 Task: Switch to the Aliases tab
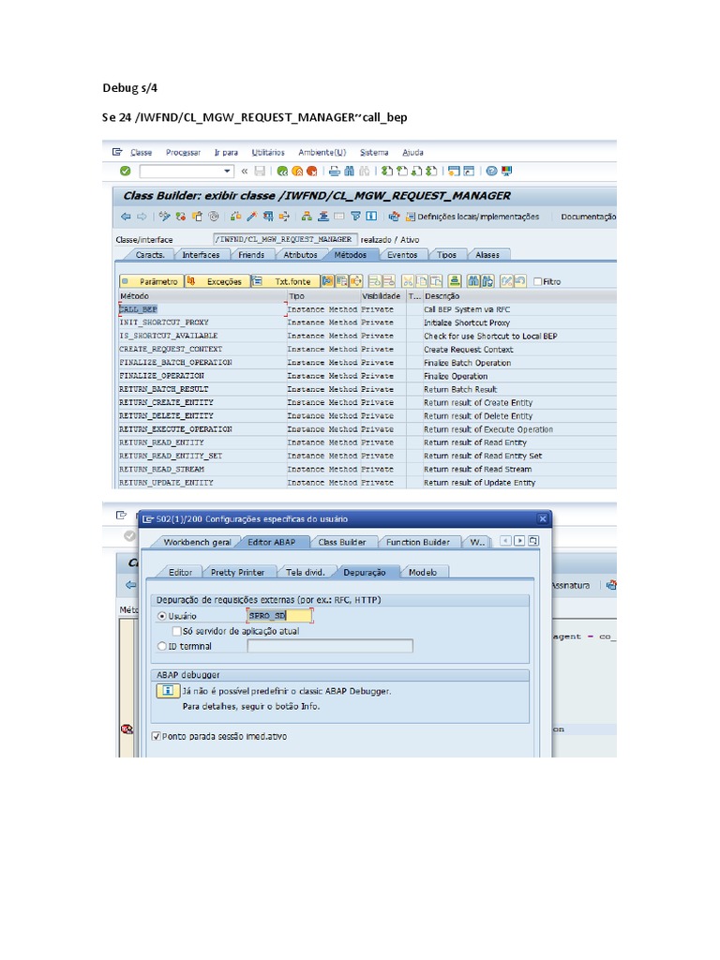(487, 255)
